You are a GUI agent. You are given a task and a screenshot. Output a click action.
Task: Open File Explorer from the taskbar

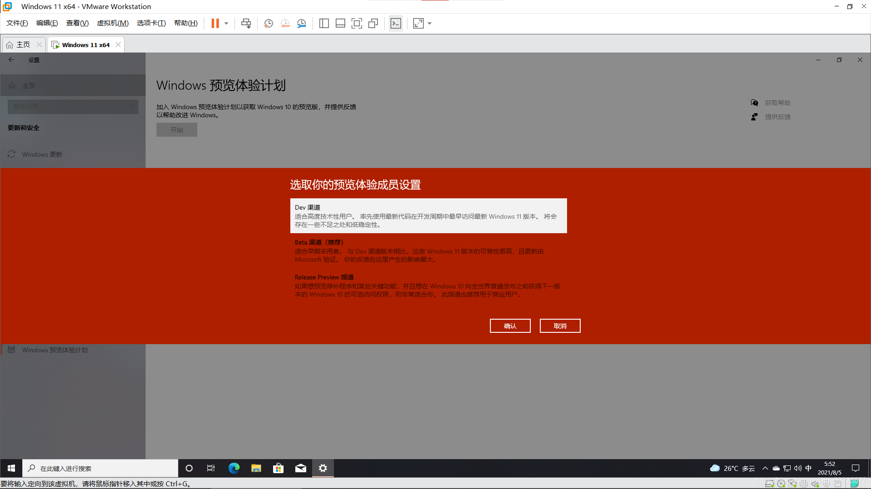(256, 468)
